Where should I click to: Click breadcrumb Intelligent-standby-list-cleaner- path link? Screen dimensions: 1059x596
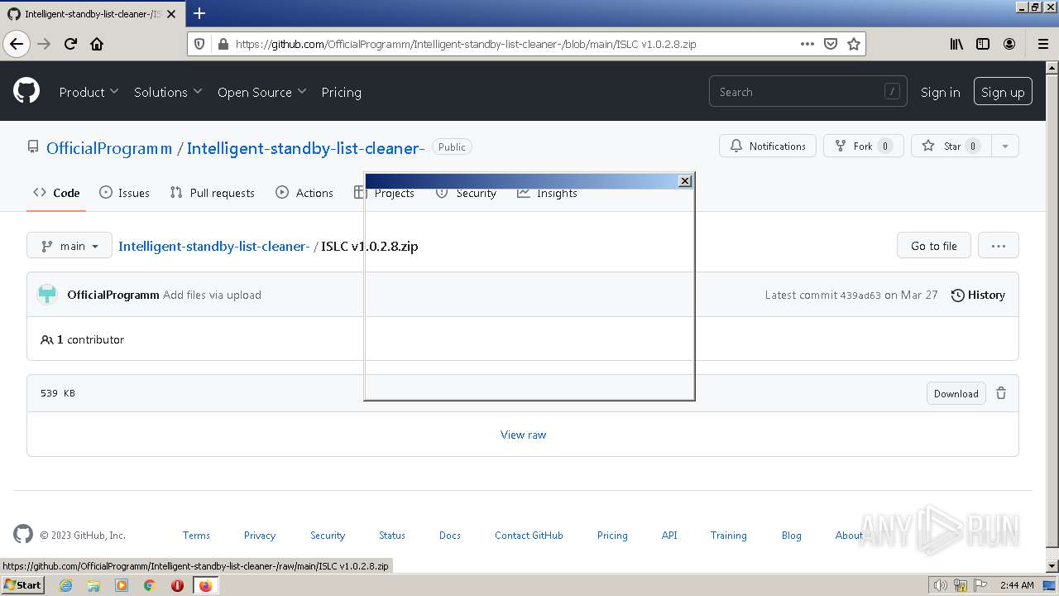[x=214, y=246]
